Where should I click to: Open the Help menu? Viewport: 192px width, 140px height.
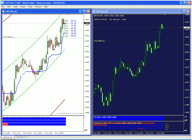(46, 7)
